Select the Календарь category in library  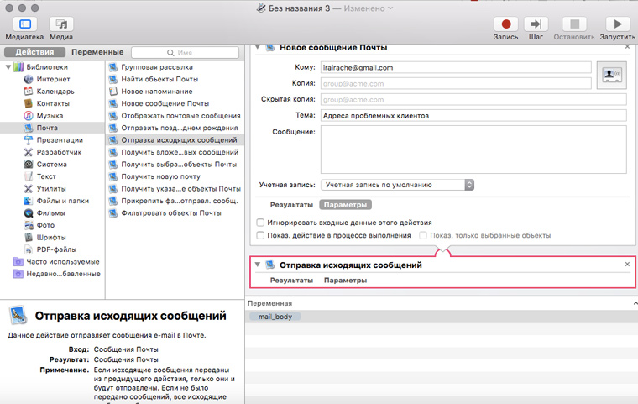pyautogui.click(x=55, y=92)
